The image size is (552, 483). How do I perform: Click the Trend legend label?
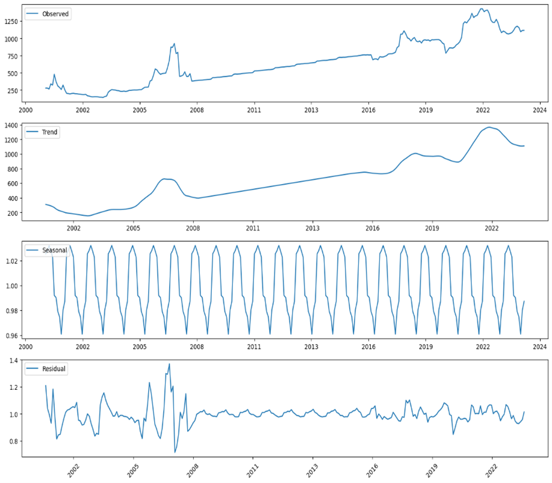[49, 132]
